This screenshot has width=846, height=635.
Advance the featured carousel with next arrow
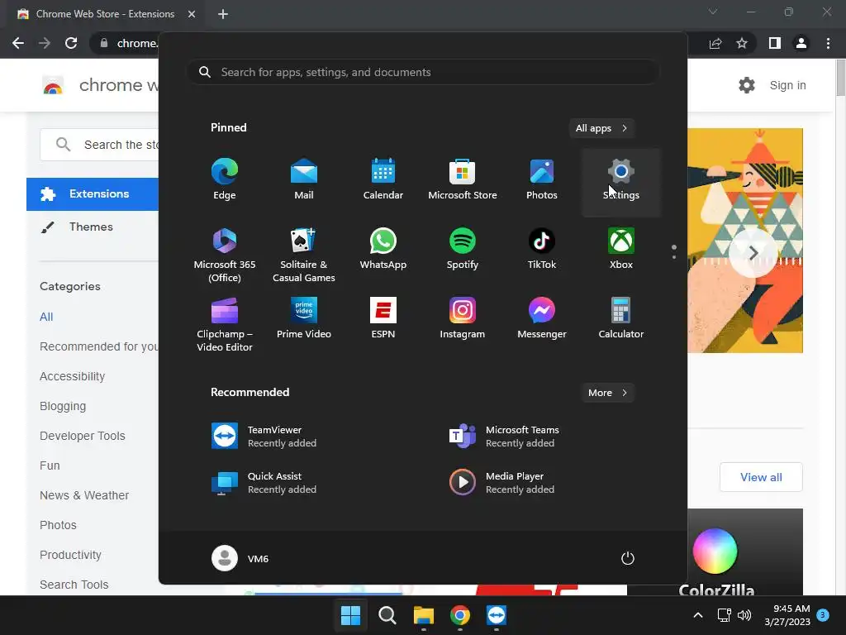[x=753, y=253]
